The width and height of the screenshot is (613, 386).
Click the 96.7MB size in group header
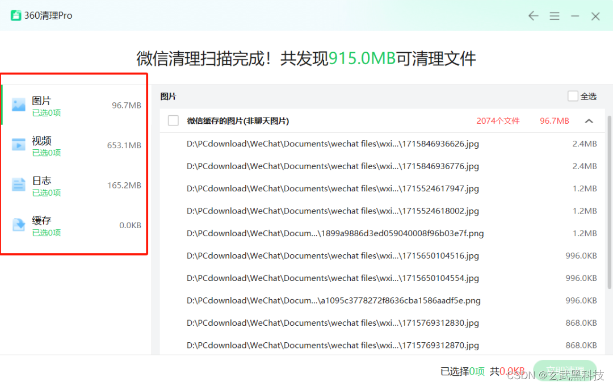[555, 121]
